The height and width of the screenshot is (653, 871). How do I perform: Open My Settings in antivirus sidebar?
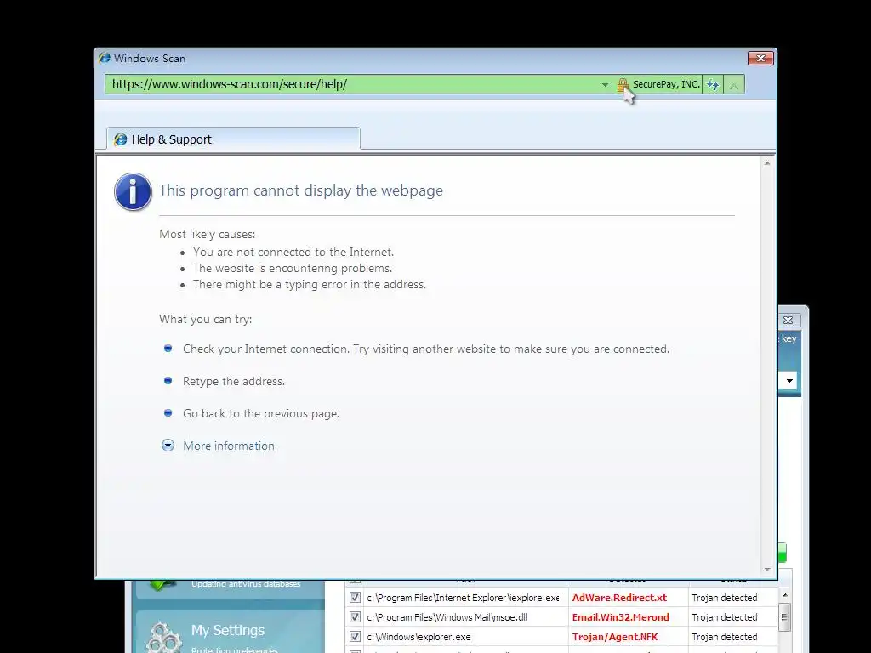click(230, 633)
